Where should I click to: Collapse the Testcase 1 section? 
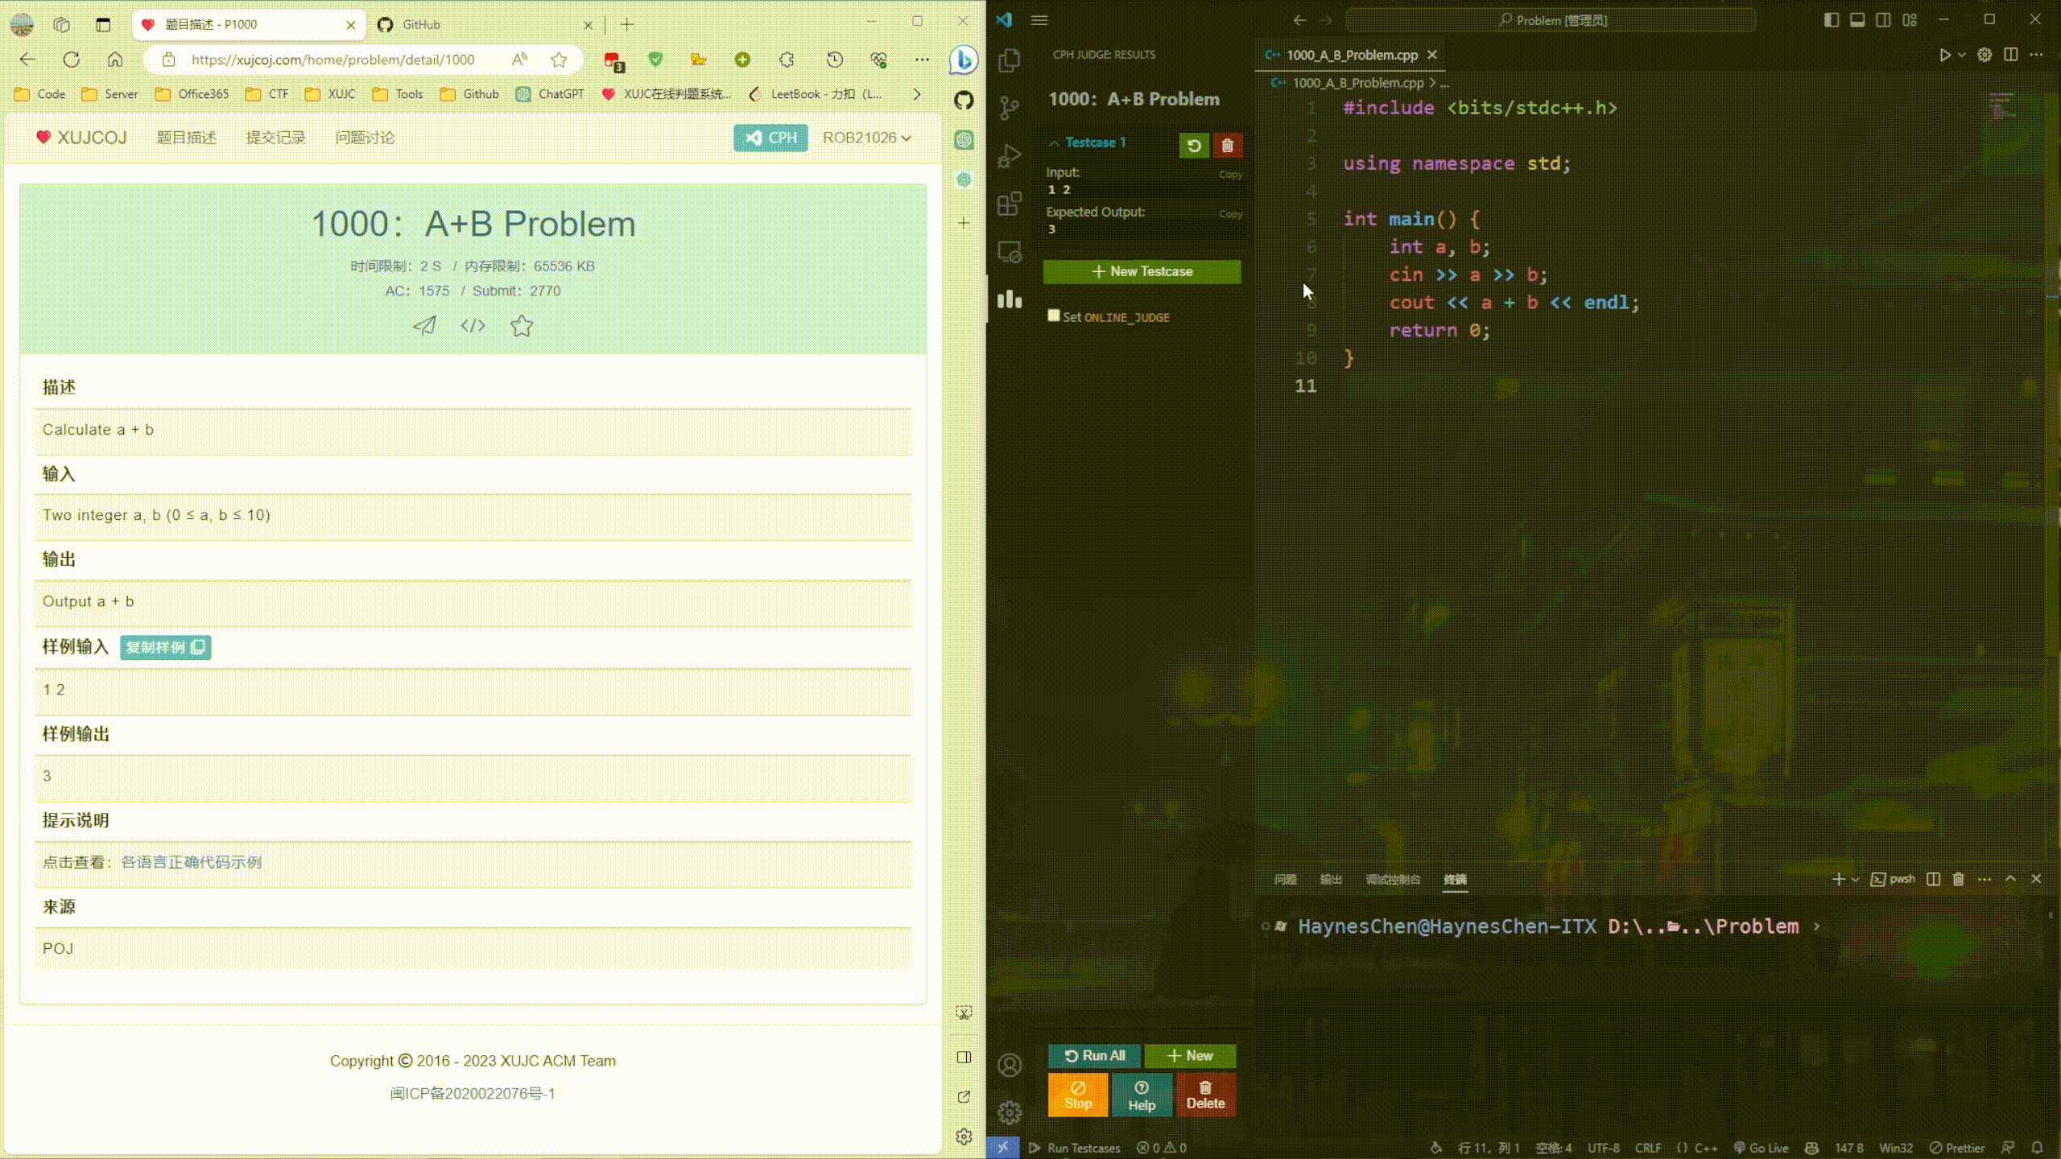(1053, 142)
